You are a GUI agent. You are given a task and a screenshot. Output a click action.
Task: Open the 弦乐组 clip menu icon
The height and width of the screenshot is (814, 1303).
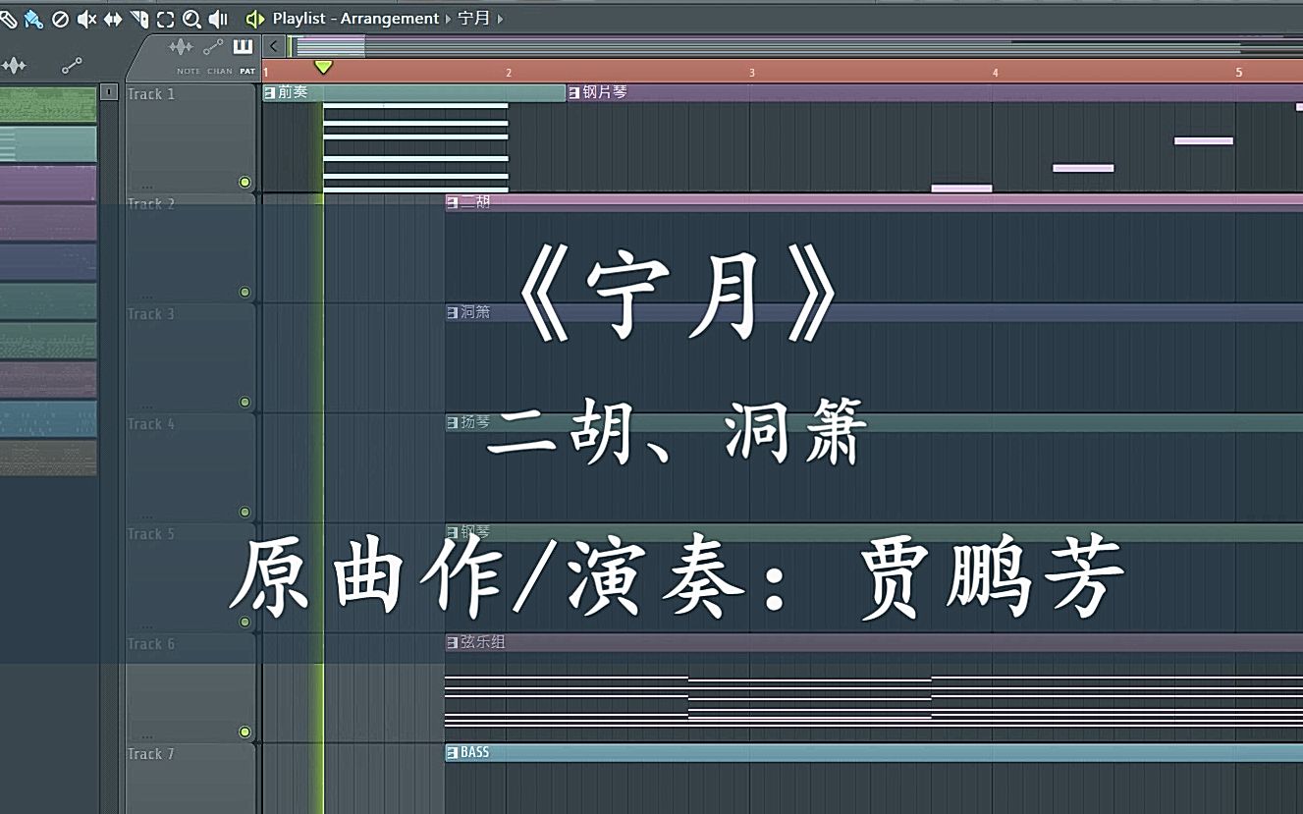[x=453, y=643]
